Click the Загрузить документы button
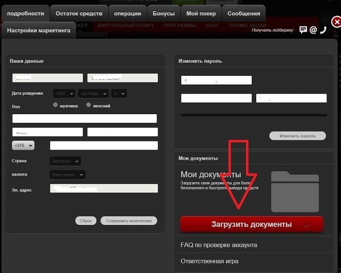The width and height of the screenshot is (341, 273). point(252,224)
